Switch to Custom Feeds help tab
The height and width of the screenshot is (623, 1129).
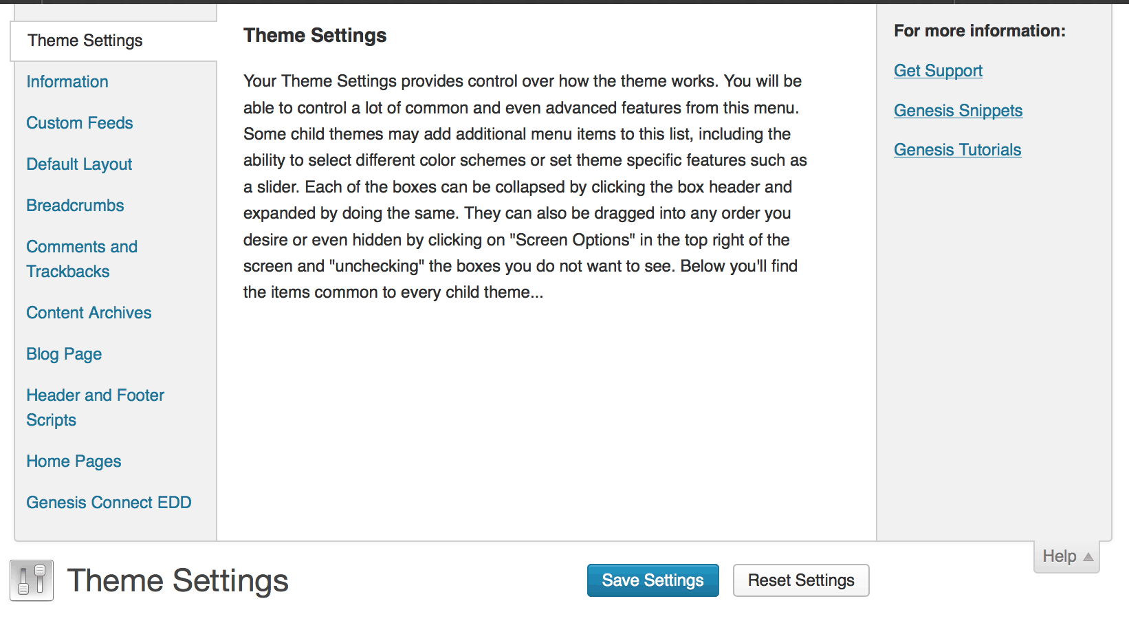click(80, 123)
